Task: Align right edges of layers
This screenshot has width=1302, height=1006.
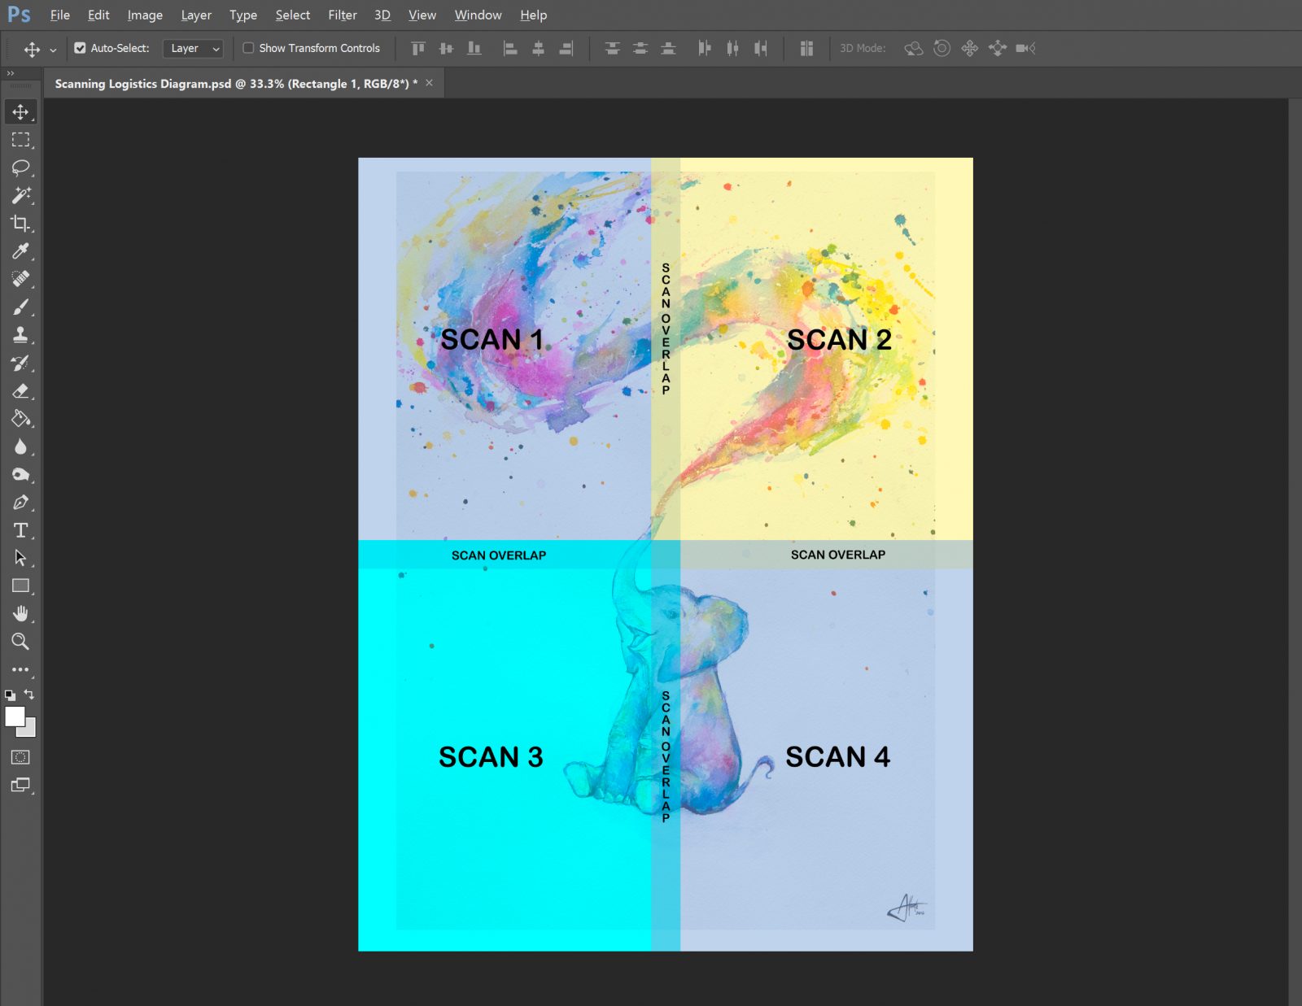Action: (x=566, y=48)
